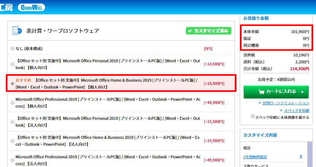
Task: Click the お見積り金額 heading
Action: 256,18
